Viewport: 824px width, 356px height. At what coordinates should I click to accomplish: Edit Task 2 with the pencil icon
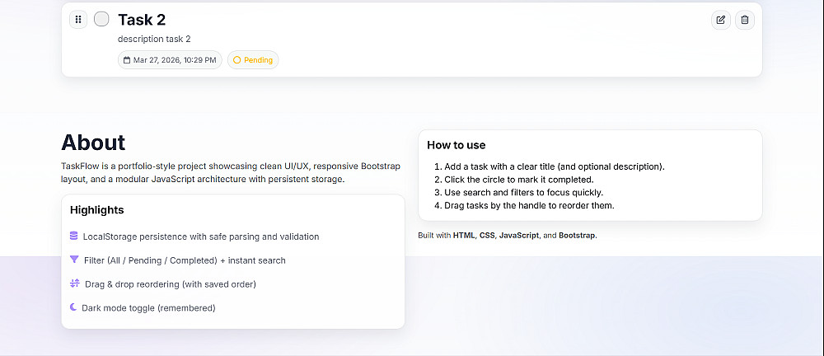721,20
